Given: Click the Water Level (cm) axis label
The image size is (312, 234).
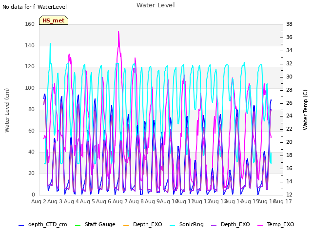Looking at the screenshot, I should pyautogui.click(x=7, y=111).
